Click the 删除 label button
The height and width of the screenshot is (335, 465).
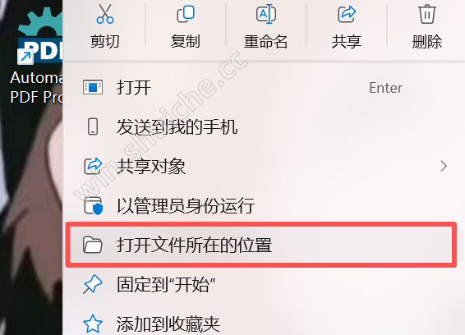click(x=427, y=42)
